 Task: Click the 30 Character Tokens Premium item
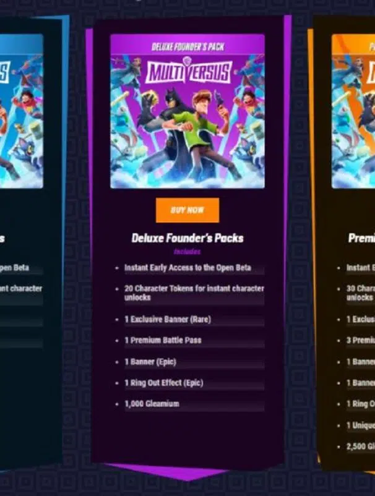[x=361, y=293]
